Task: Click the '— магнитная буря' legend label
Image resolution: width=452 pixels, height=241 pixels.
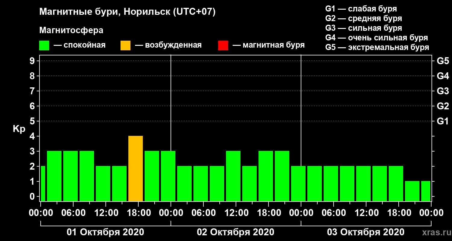Action: coord(269,45)
